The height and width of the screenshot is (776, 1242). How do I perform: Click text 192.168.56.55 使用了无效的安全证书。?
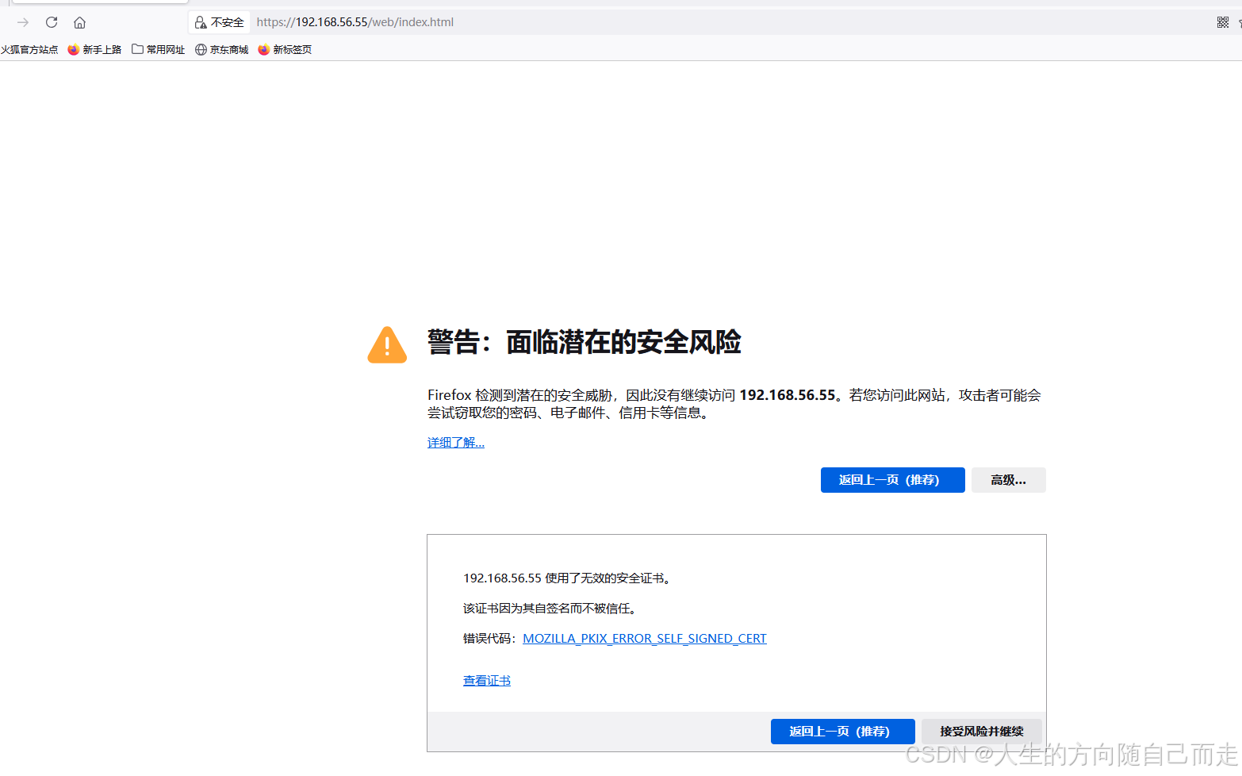pyautogui.click(x=569, y=578)
